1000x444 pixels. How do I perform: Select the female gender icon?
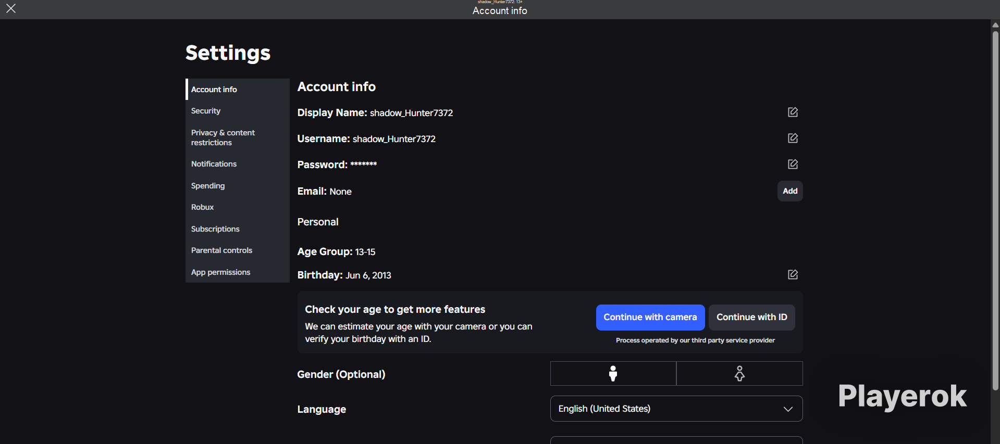(x=739, y=374)
